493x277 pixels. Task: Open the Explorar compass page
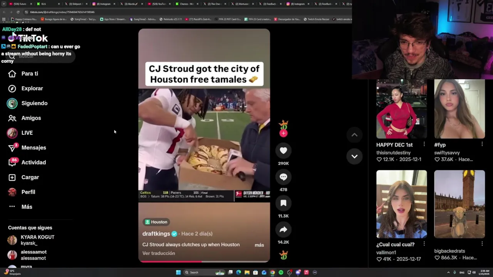point(26,88)
